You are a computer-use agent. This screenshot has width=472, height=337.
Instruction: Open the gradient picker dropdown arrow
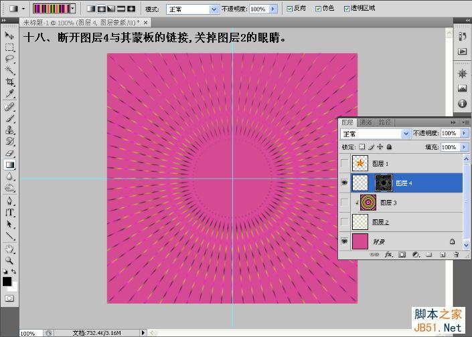click(72, 9)
